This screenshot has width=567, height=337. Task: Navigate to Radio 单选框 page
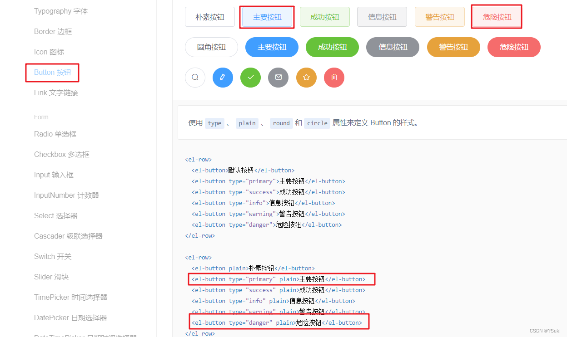55,134
